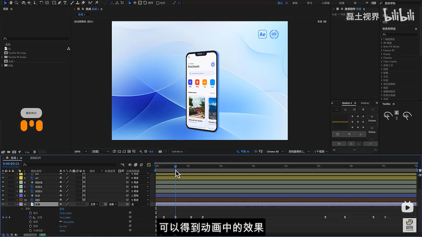This screenshot has width=422, height=237.
Task: Switch to the 审阅 workspace
Action: click(x=295, y=3)
